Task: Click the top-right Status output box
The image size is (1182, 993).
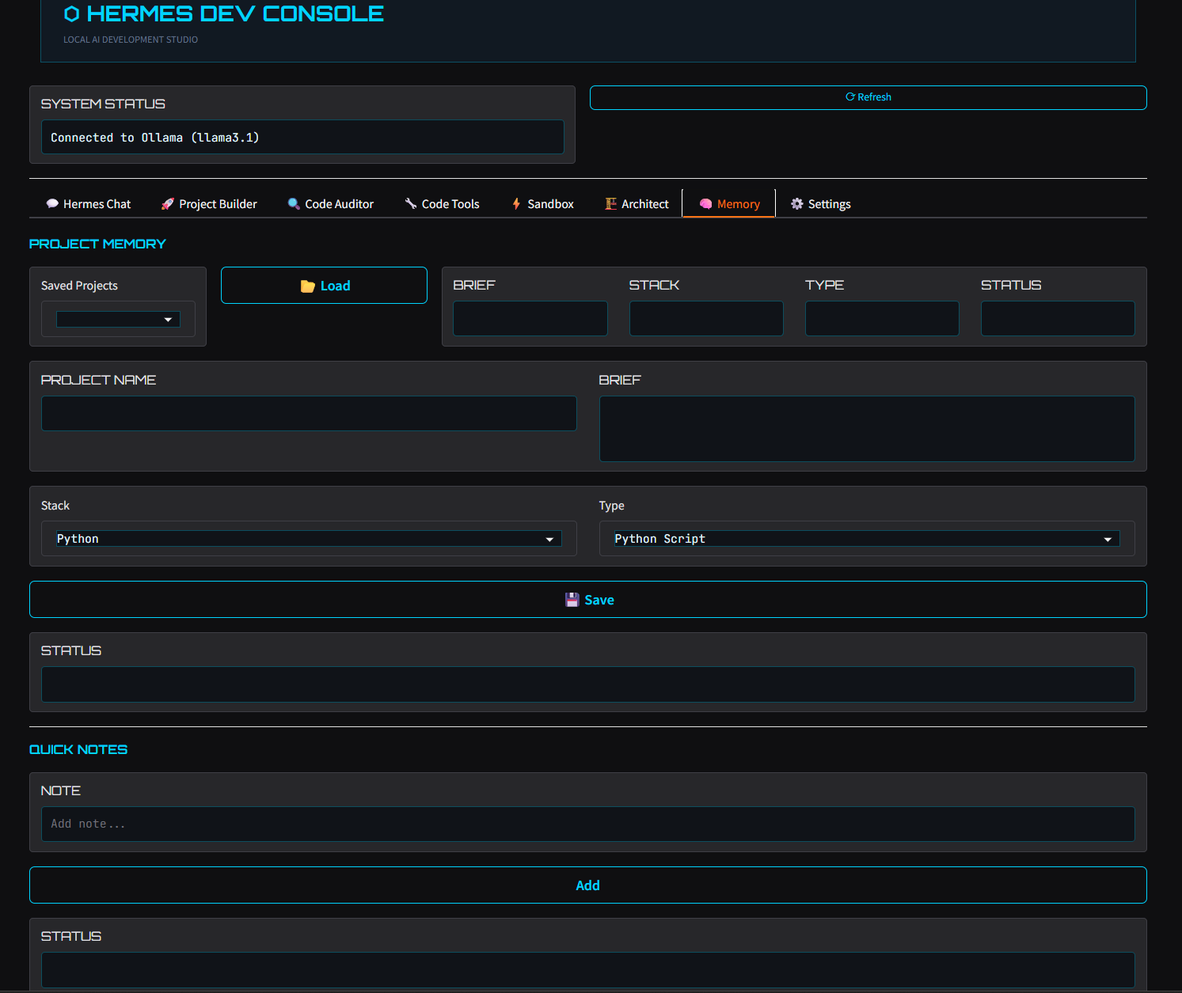Action: (1058, 318)
